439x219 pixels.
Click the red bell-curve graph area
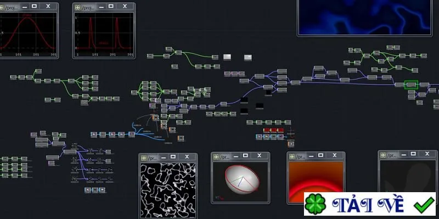point(28,32)
